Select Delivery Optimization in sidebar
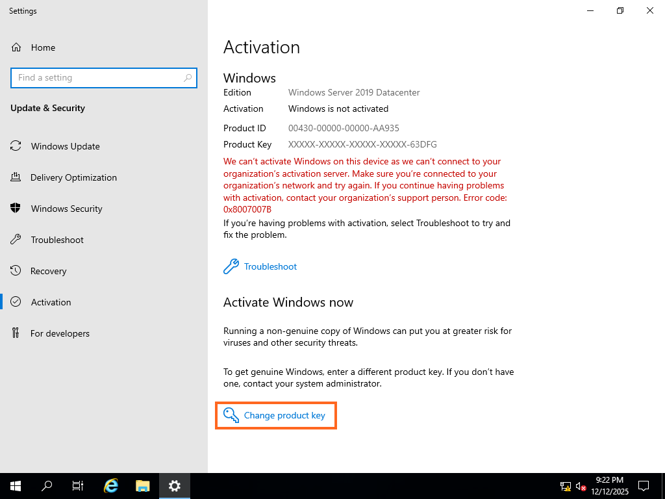665x499 pixels. click(x=73, y=177)
